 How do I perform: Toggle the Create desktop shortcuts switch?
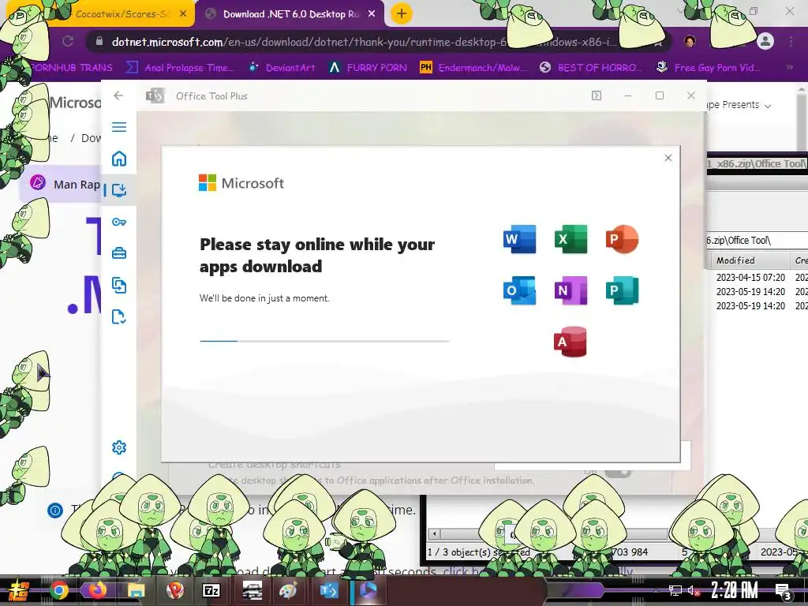point(617,472)
